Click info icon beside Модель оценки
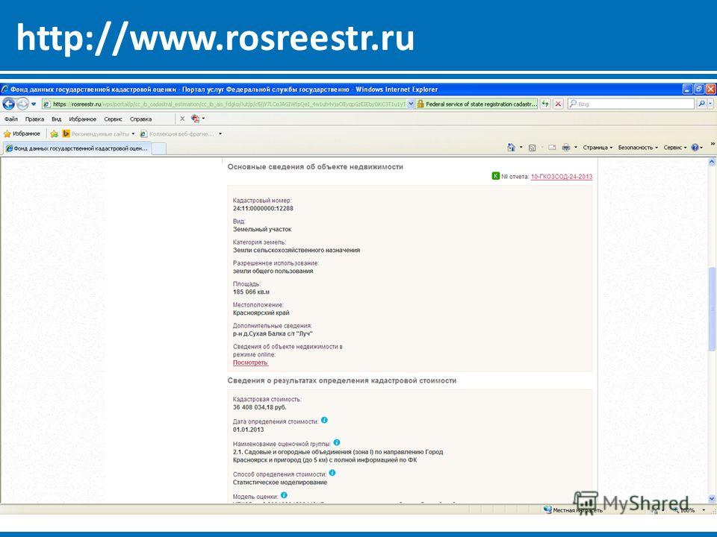The height and width of the screenshot is (537, 717). 284,495
